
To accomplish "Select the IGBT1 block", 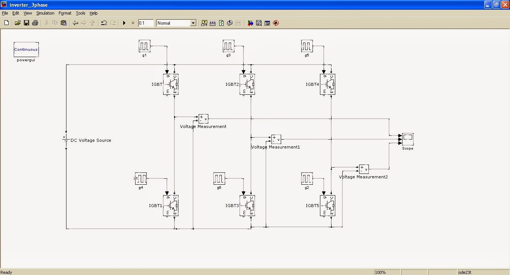I will click(171, 206).
